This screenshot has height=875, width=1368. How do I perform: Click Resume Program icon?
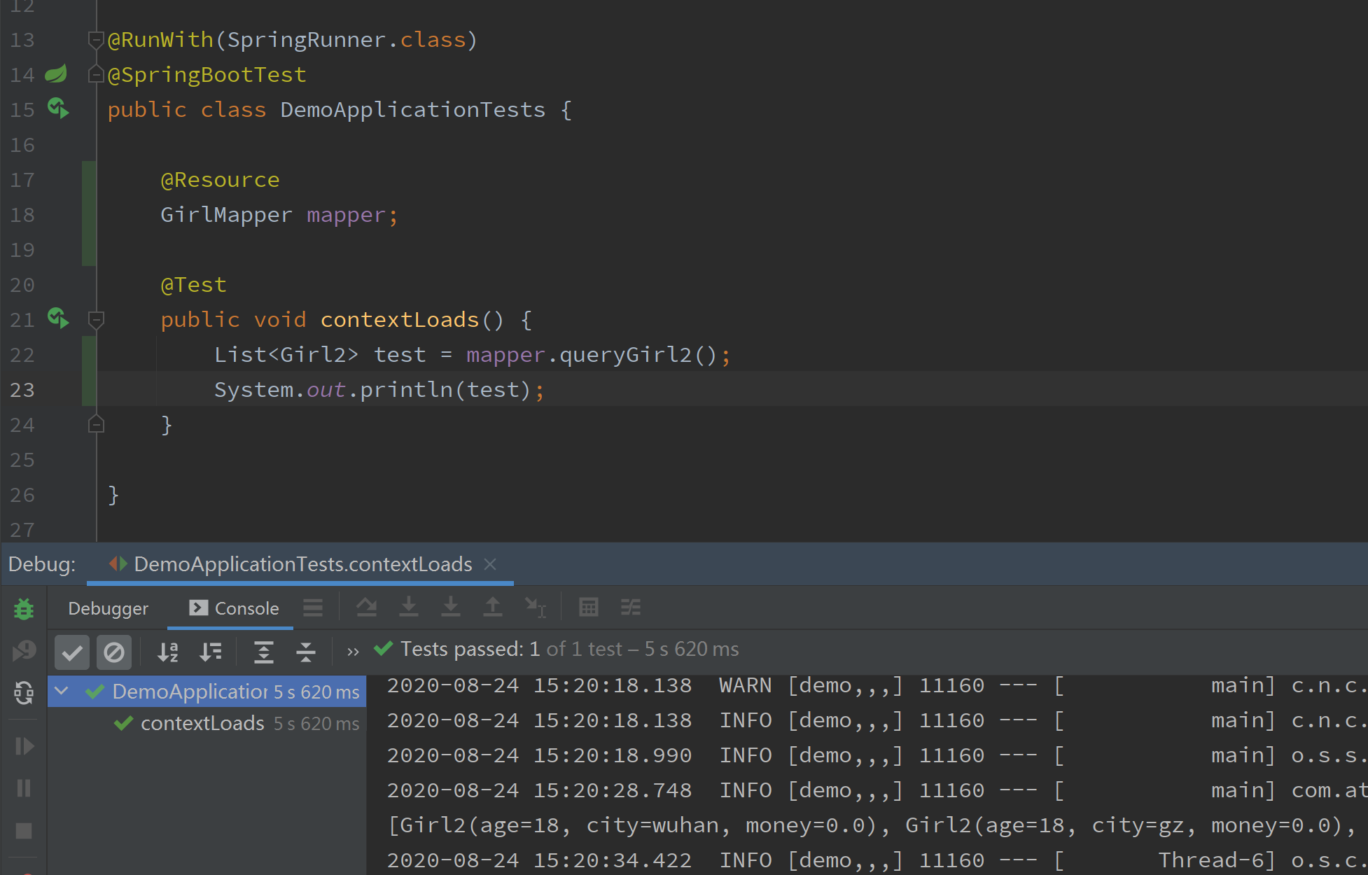click(24, 746)
